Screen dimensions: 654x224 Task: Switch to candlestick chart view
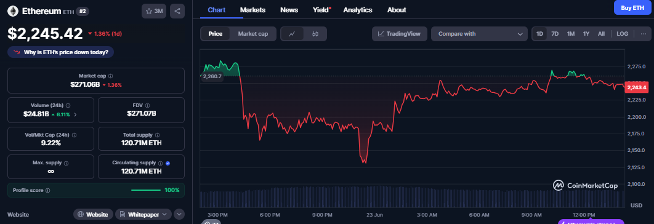(315, 34)
